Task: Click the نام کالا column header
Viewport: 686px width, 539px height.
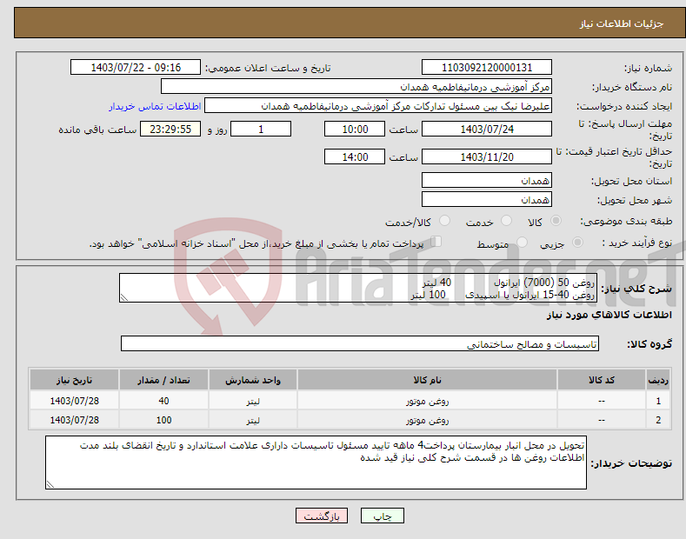Action: pyautogui.click(x=427, y=380)
